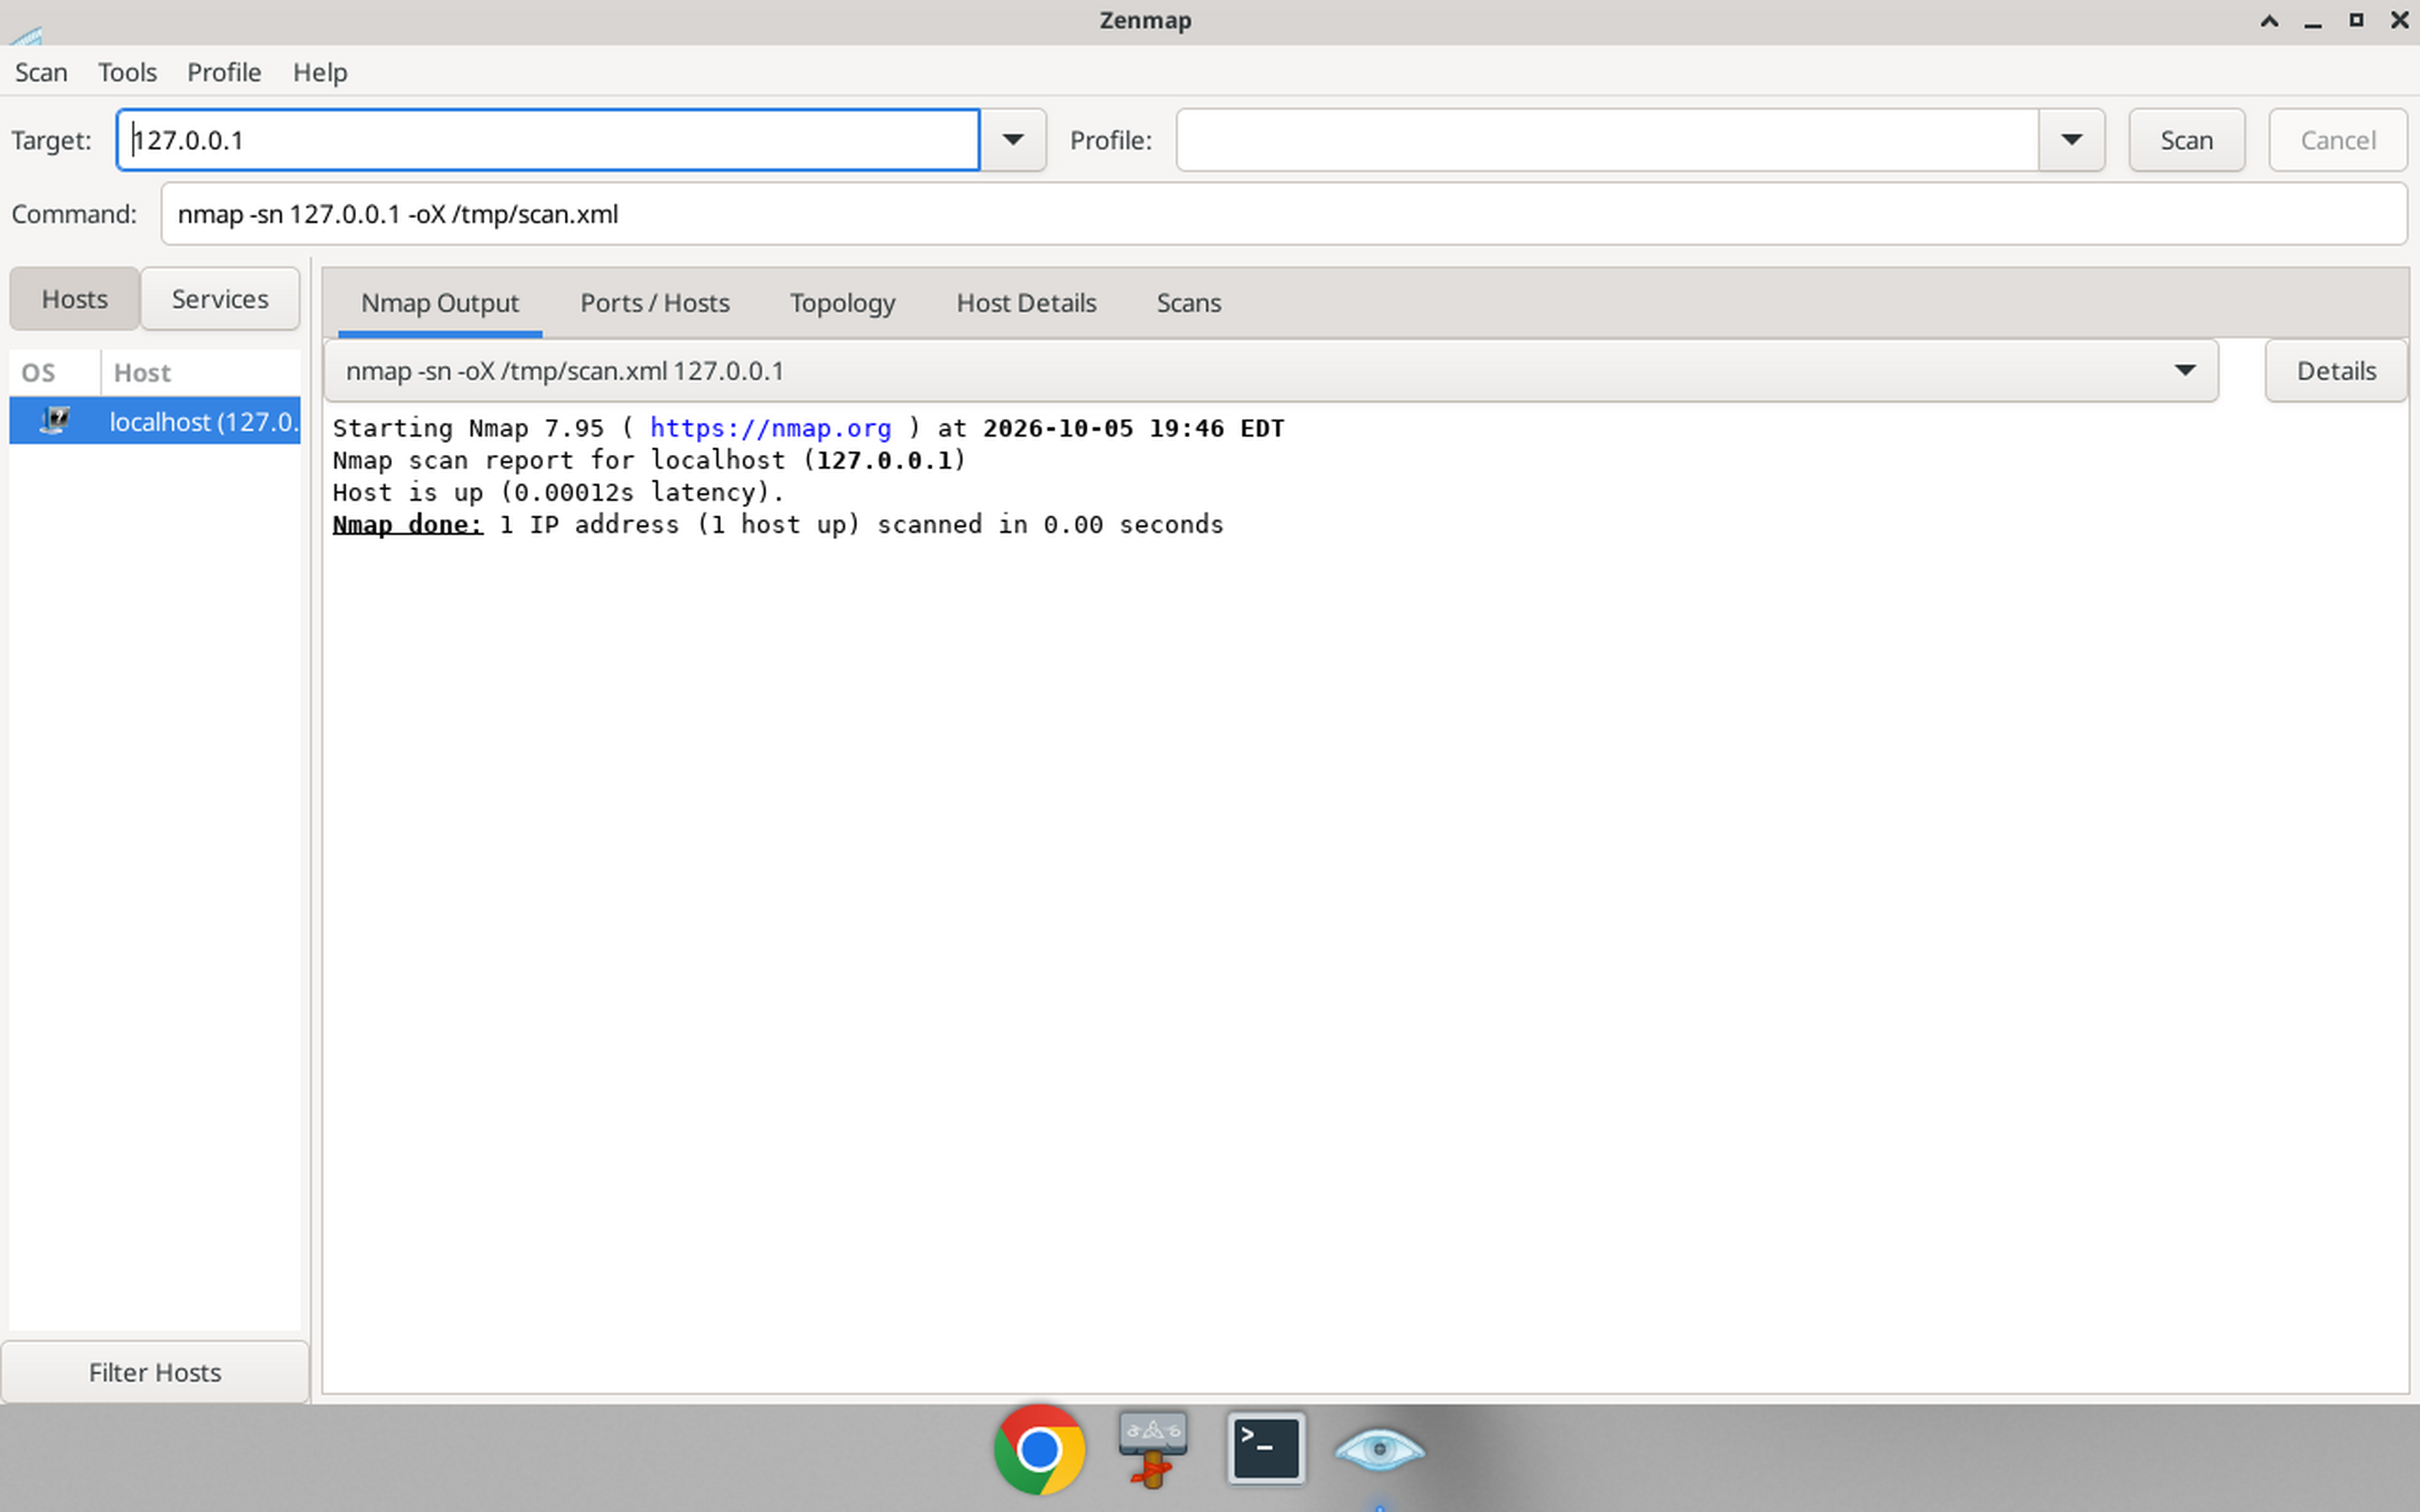
Task: Switch to the Topology tab
Action: click(842, 303)
